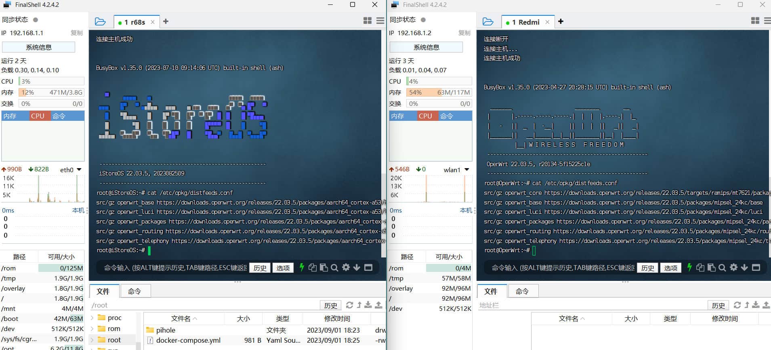771x350 pixels.
Task: Click the search icon in r68s command bar
Action: click(x=334, y=268)
